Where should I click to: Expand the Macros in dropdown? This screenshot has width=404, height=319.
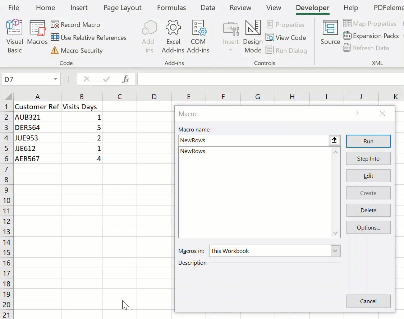pyautogui.click(x=335, y=251)
